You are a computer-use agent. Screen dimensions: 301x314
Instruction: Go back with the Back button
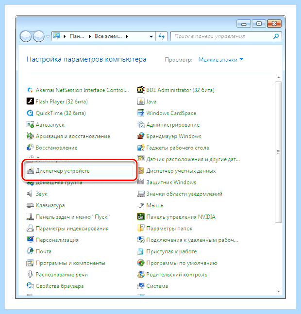pyautogui.click(x=26, y=36)
